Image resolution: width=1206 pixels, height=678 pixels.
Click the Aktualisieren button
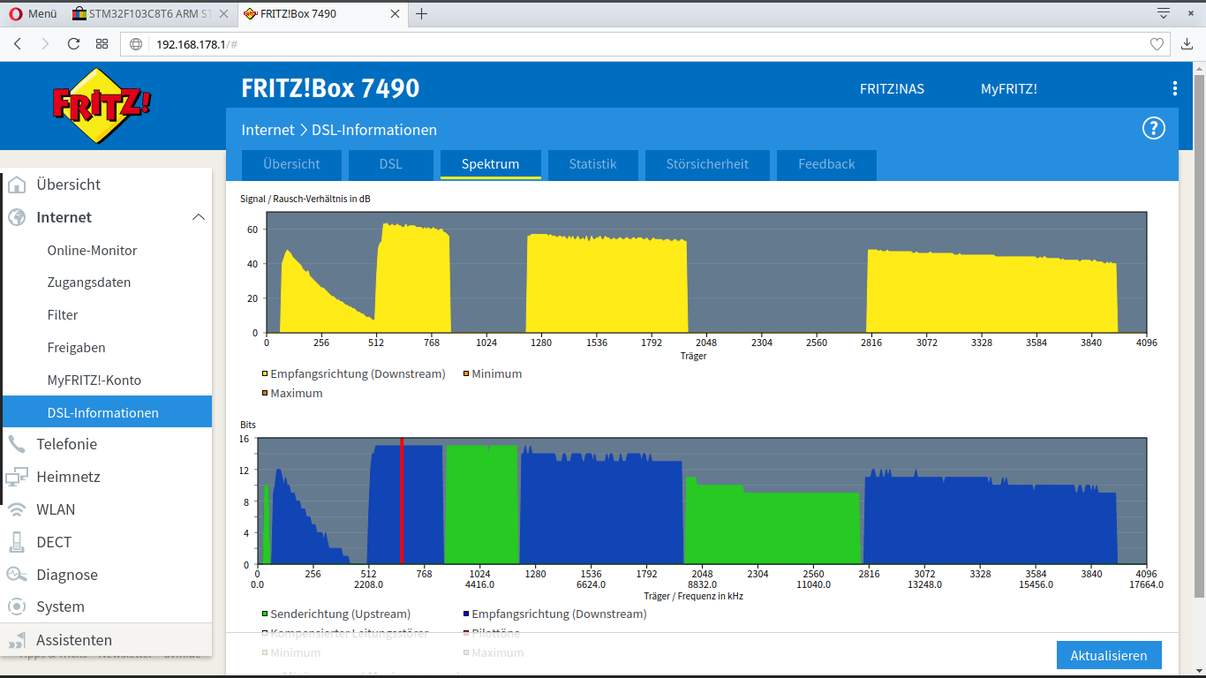pos(1109,656)
